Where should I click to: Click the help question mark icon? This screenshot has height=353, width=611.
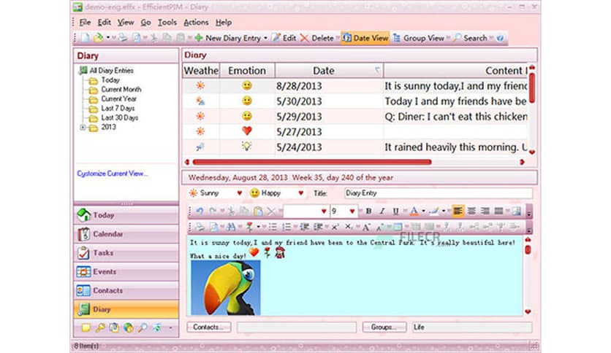coord(501,38)
